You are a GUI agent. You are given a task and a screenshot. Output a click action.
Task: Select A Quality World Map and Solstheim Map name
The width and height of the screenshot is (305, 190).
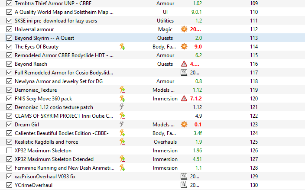point(64,12)
